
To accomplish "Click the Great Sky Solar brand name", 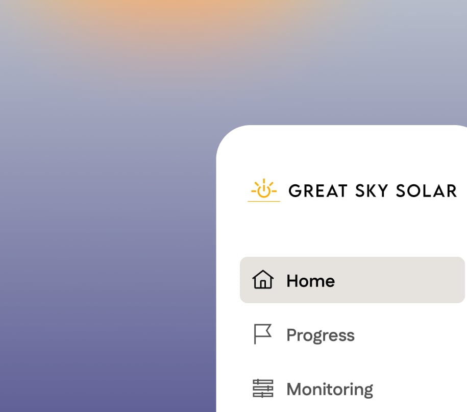I will [373, 191].
